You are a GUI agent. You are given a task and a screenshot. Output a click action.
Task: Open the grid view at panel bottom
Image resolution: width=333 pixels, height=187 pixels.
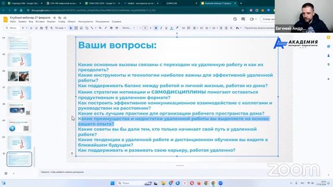(6, 173)
